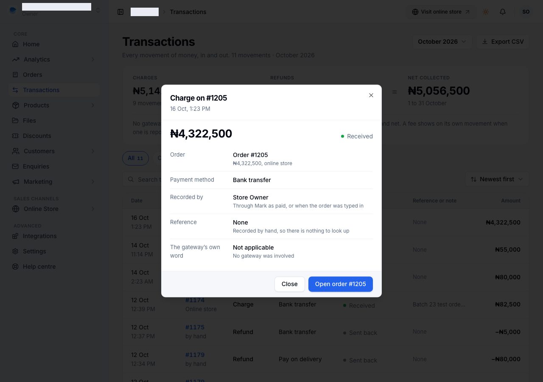Expand the Products submenu chevron

pyautogui.click(x=93, y=105)
